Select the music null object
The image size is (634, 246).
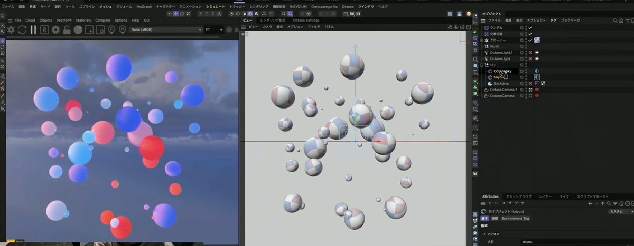(x=495, y=46)
